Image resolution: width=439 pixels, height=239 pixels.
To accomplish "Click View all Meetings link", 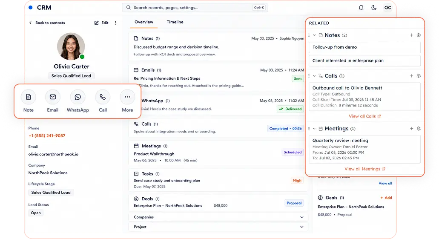I will [364, 169].
